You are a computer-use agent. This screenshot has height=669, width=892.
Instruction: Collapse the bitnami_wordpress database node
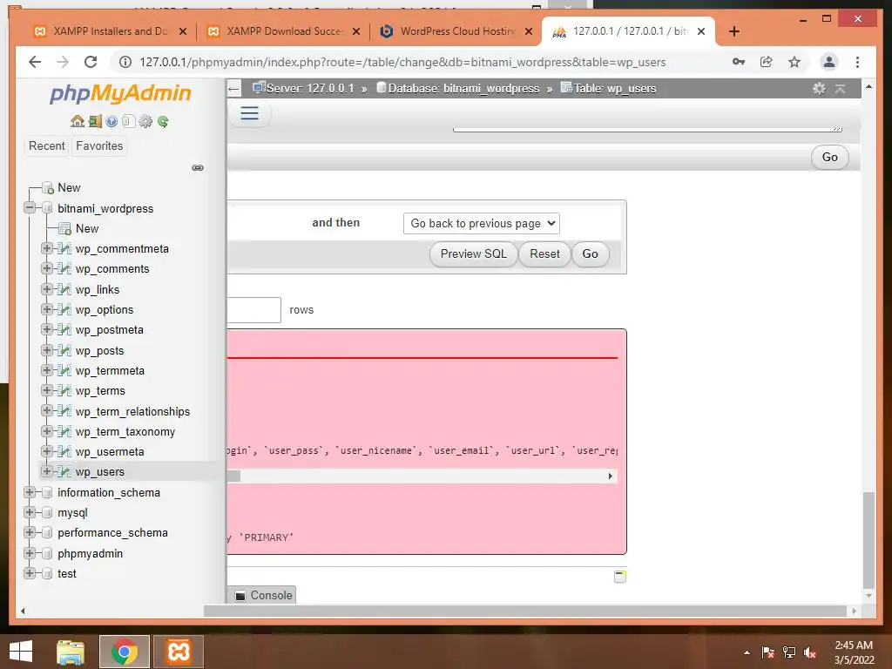30,208
